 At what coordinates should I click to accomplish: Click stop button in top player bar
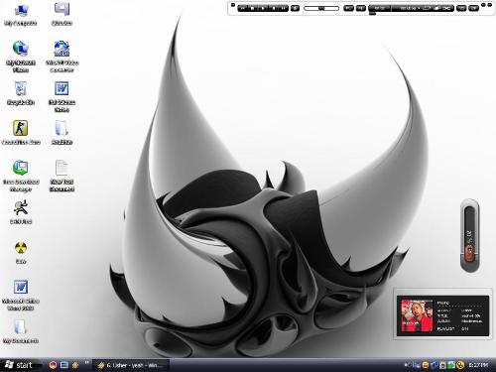[253, 8]
